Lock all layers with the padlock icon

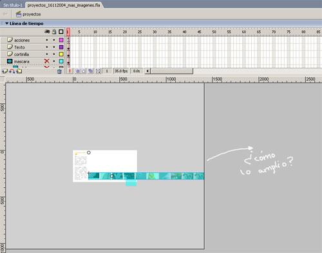pos(54,32)
